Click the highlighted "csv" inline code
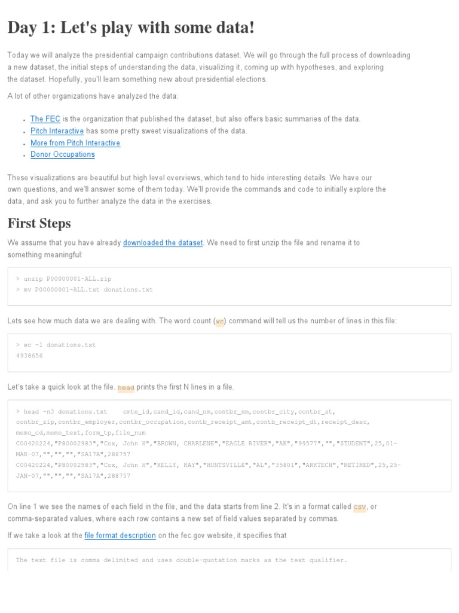Screen dimensions: 459x613 [359, 507]
